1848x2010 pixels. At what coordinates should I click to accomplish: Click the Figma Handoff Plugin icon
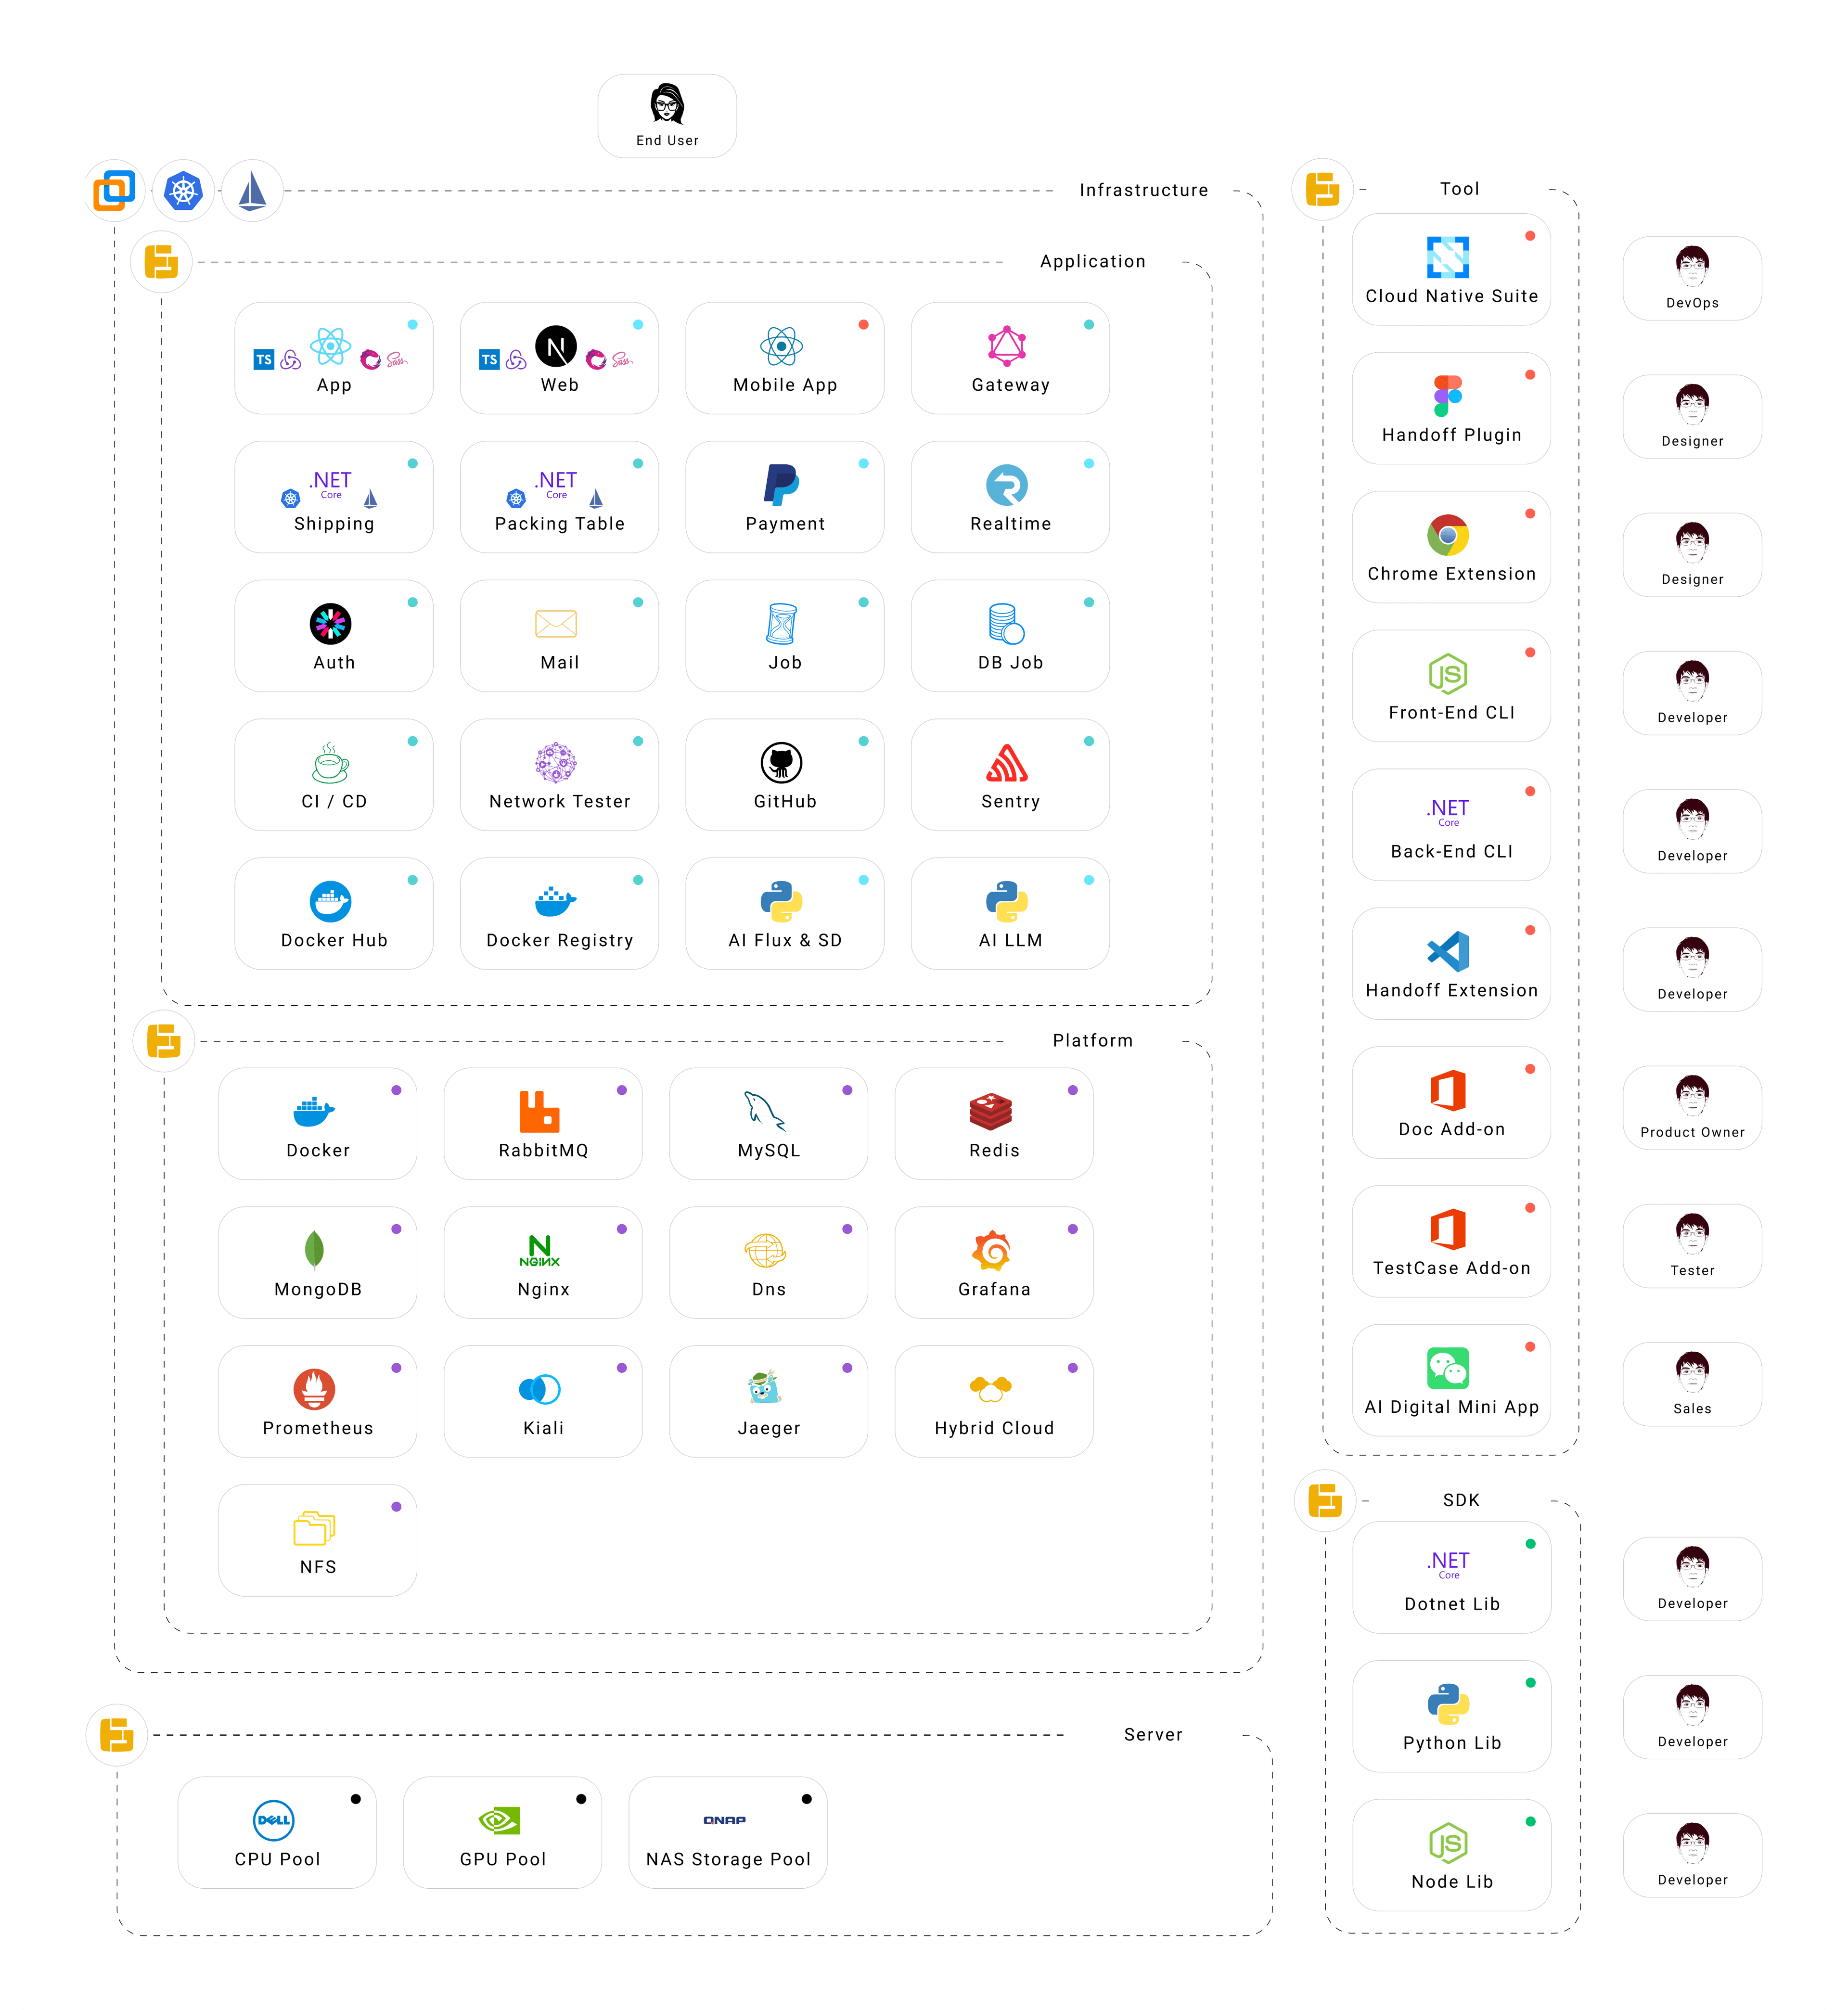[1447, 396]
